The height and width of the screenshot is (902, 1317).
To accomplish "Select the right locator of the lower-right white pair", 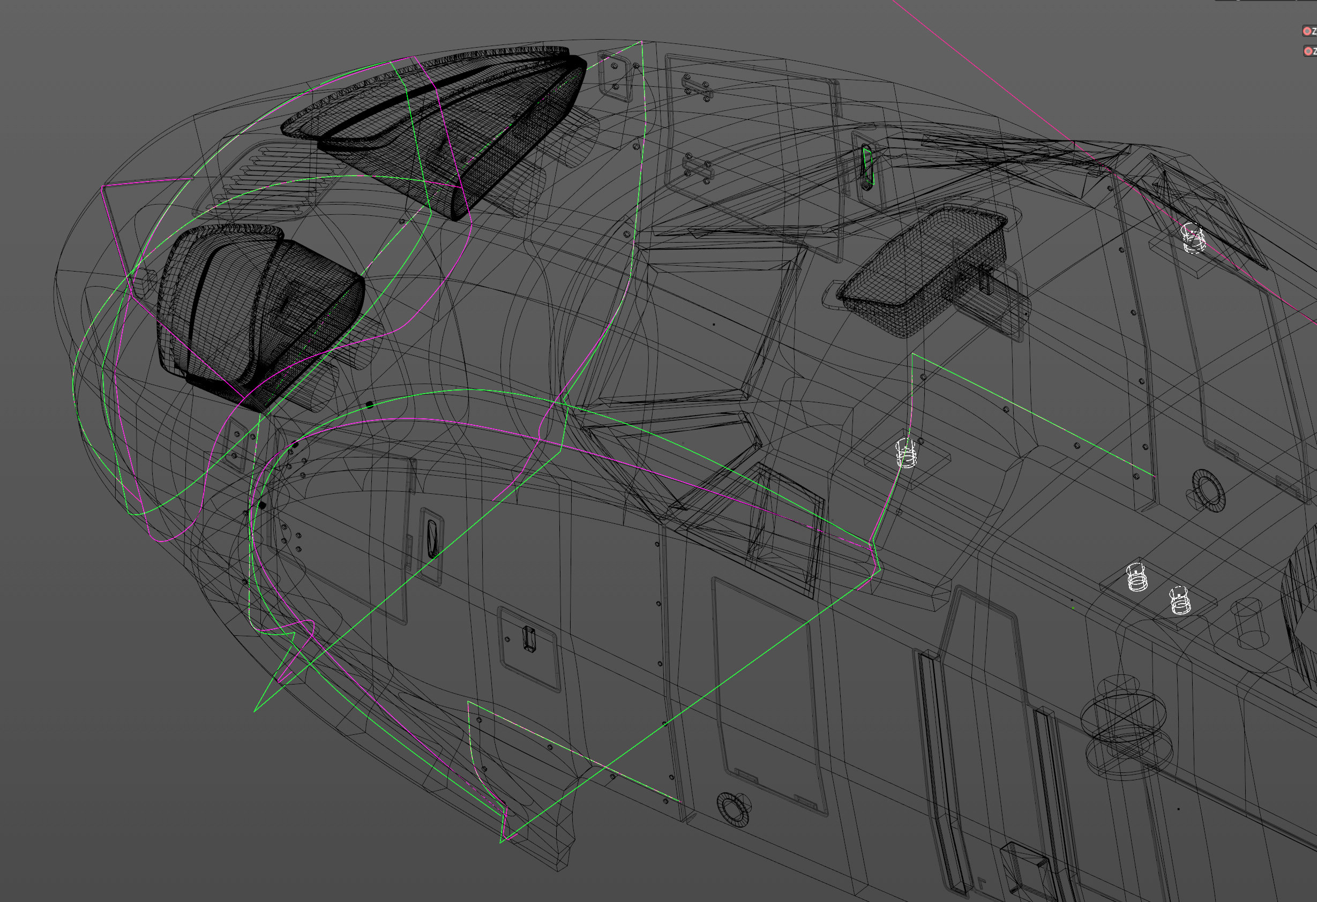I will [1180, 601].
